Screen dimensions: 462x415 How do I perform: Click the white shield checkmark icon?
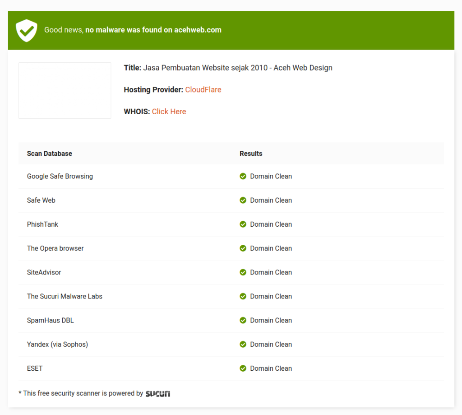click(27, 30)
